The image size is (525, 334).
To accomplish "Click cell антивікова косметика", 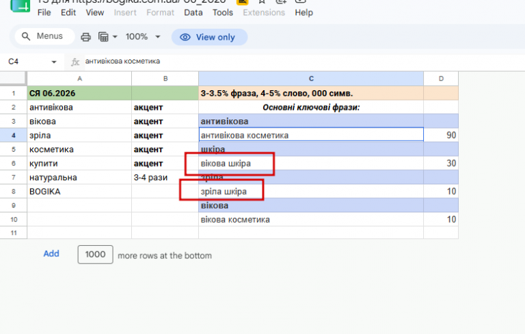I will [x=311, y=135].
